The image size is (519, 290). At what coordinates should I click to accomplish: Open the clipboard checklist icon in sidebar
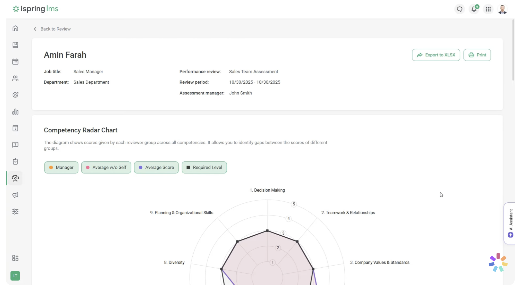(15, 161)
